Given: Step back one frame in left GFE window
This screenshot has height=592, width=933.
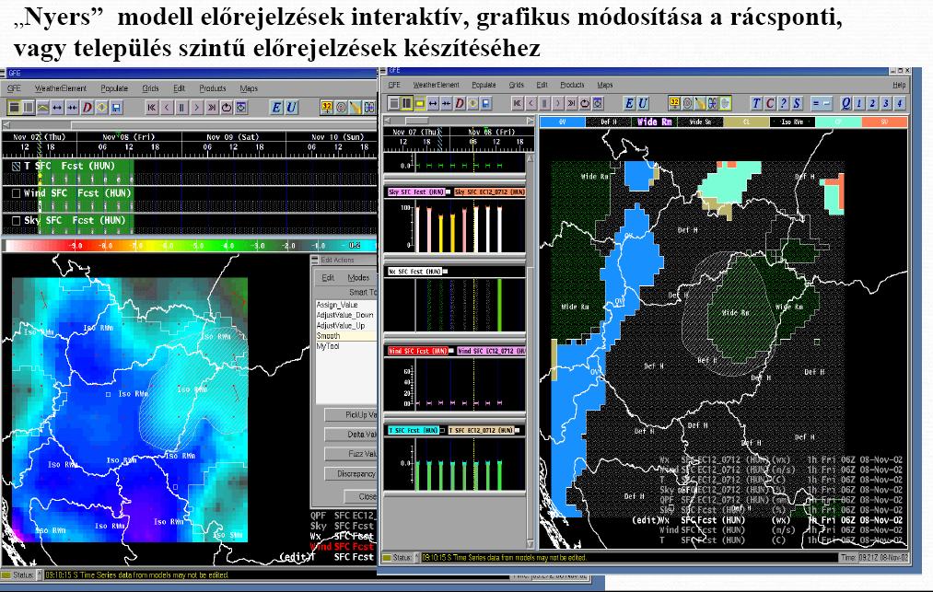Looking at the screenshot, I should pyautogui.click(x=167, y=108).
